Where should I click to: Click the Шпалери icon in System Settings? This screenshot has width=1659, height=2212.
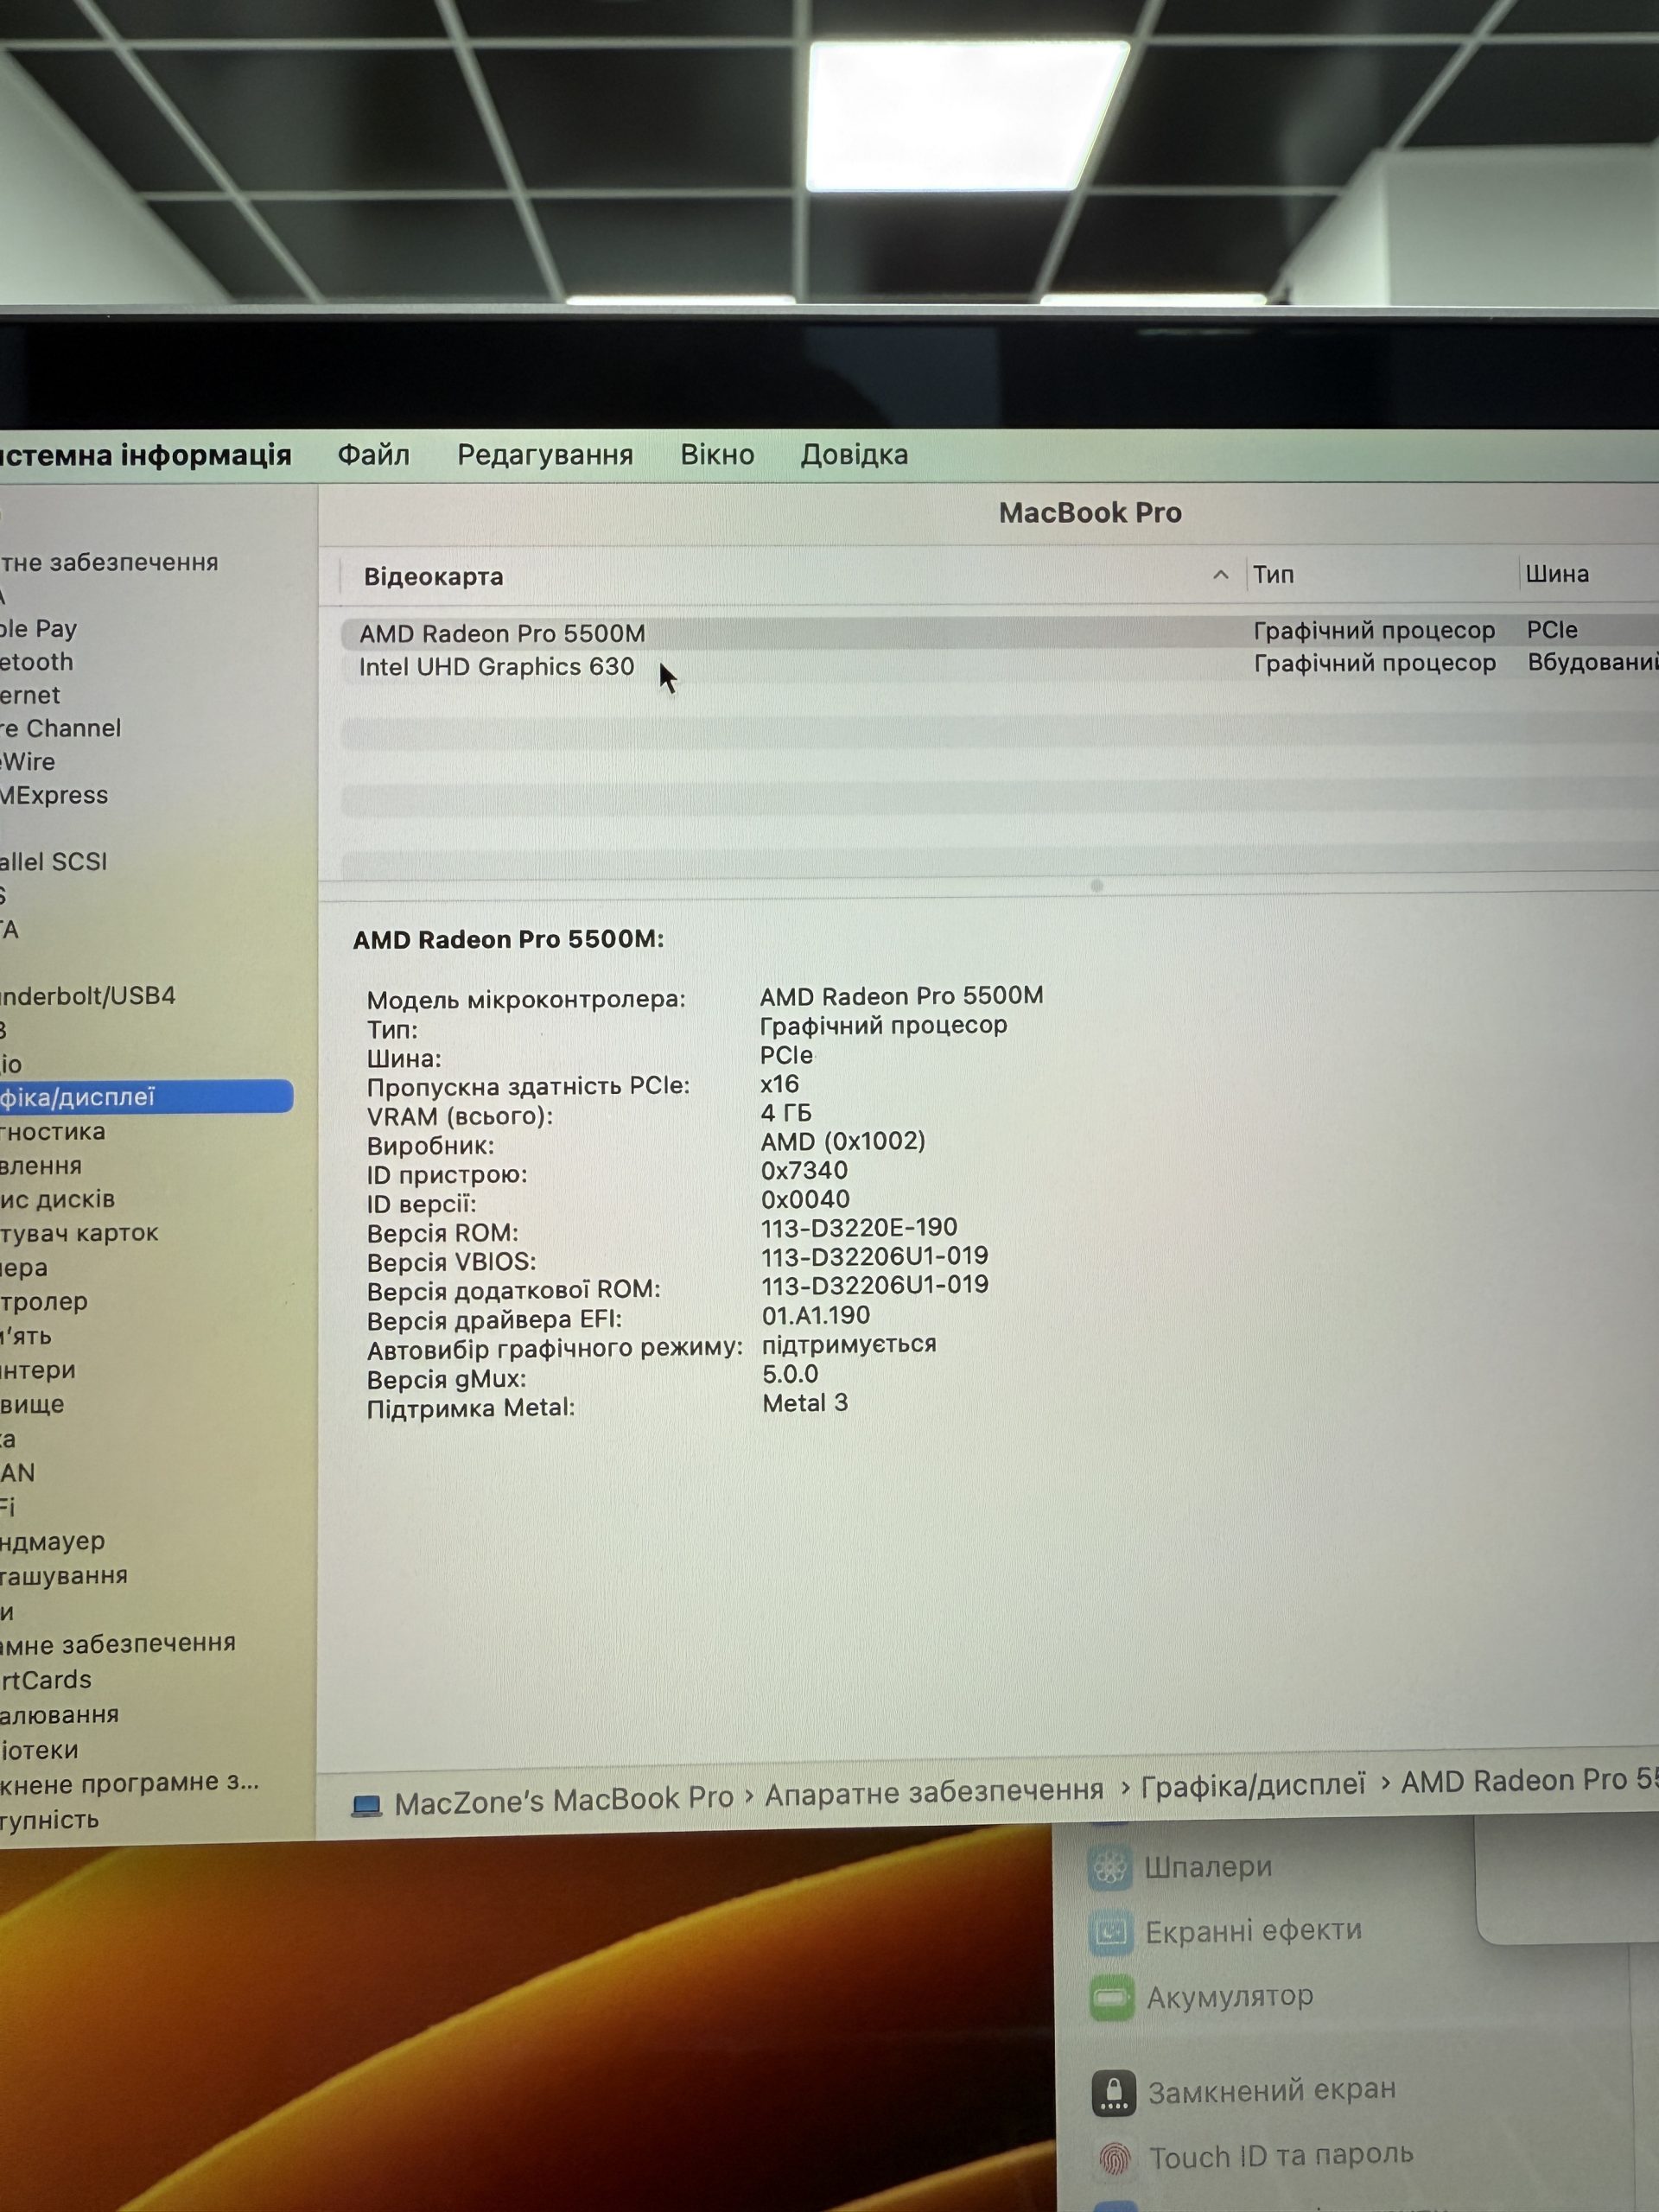pos(1110,1868)
